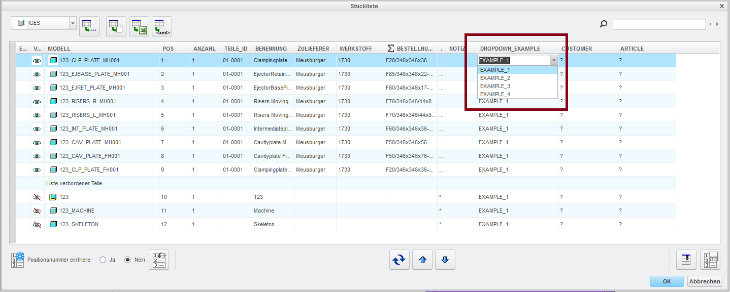Image resolution: width=730 pixels, height=292 pixels.
Task: Click the refresh arrows button
Action: [399, 260]
